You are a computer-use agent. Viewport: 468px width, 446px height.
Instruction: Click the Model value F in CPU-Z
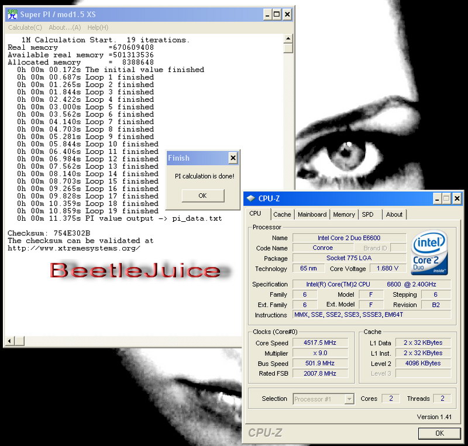[x=371, y=294]
